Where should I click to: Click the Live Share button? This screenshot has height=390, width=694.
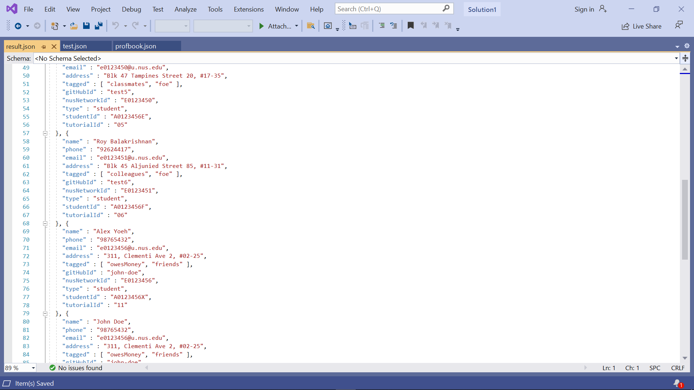(642, 26)
